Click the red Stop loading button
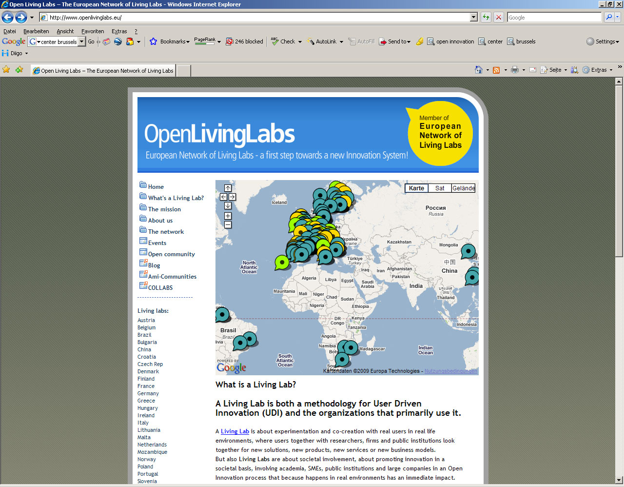This screenshot has width=624, height=487. point(498,17)
